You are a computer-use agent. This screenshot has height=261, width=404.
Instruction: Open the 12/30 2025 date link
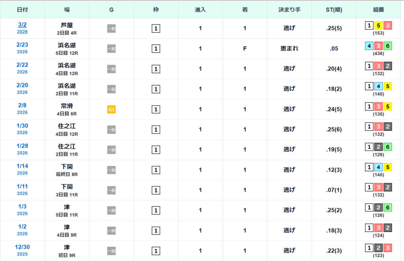click(x=22, y=247)
